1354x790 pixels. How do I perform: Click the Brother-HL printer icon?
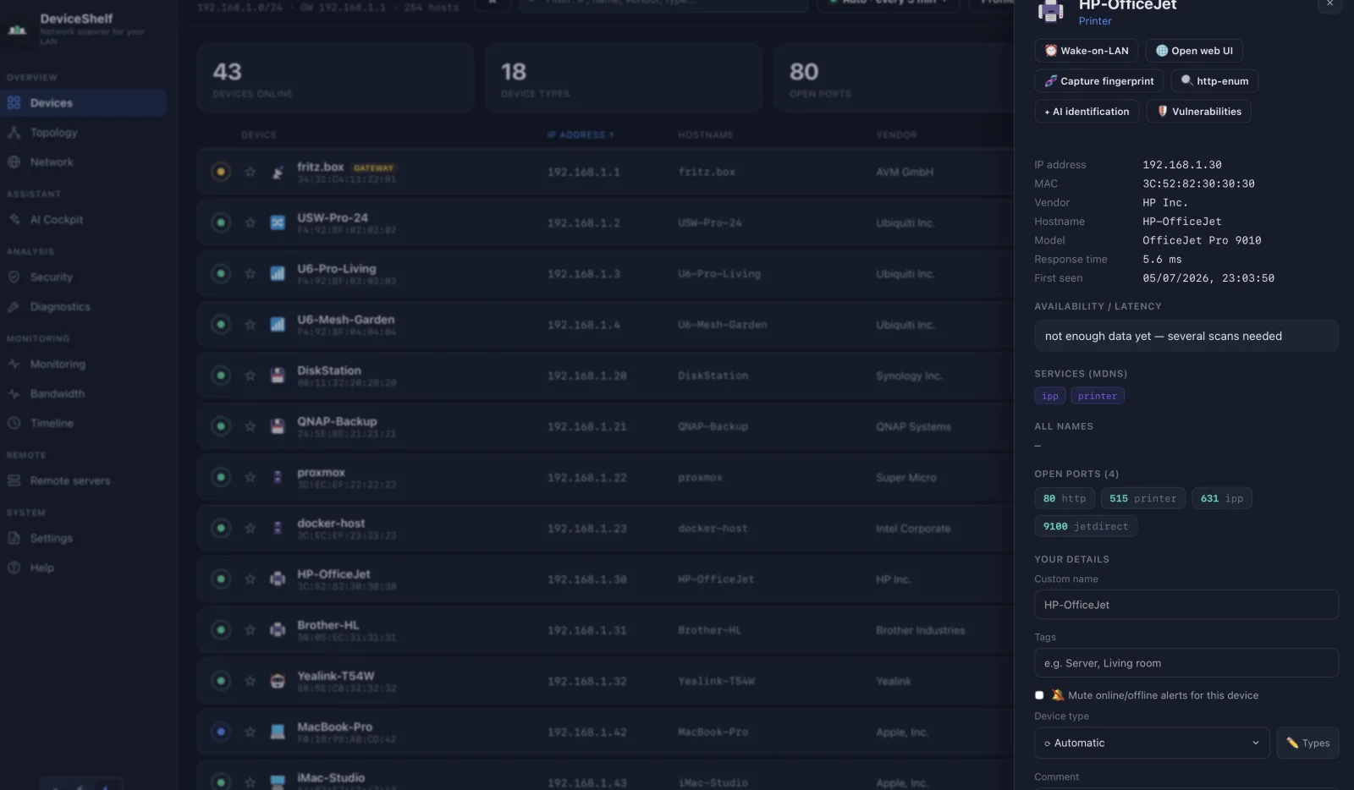[x=278, y=630]
